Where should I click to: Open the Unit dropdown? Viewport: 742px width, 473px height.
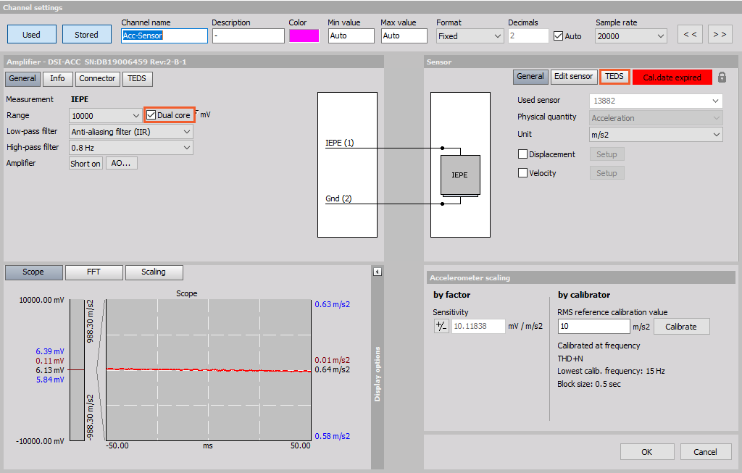(x=656, y=135)
